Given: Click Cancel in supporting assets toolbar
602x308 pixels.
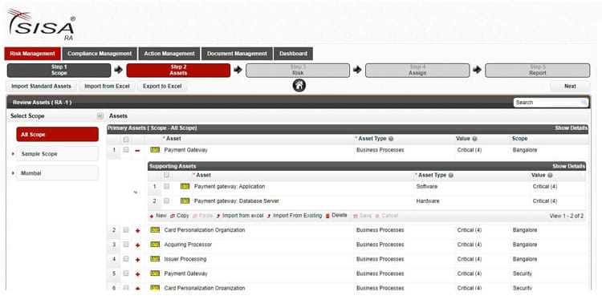Looking at the screenshot, I should [387, 216].
